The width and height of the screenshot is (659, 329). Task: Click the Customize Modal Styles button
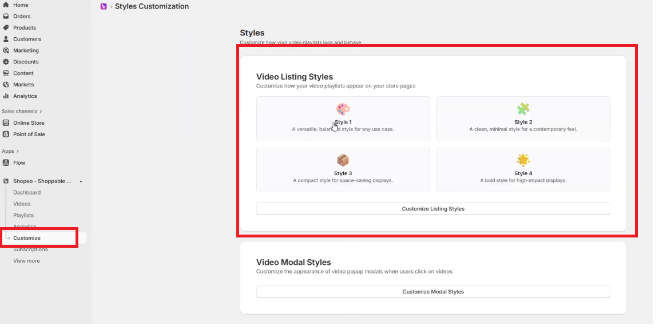[433, 292]
